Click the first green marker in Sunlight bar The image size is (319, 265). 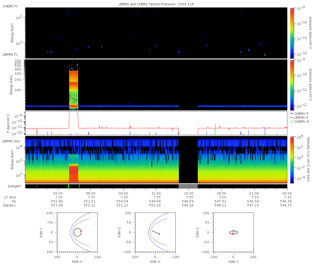tap(68, 186)
